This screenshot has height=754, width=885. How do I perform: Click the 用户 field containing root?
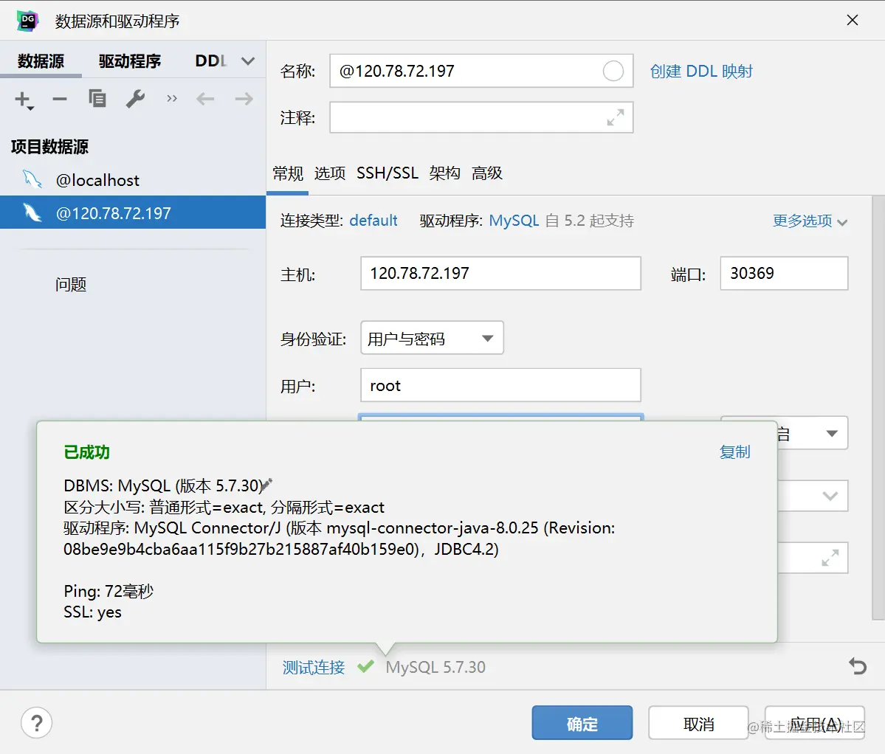click(x=500, y=385)
